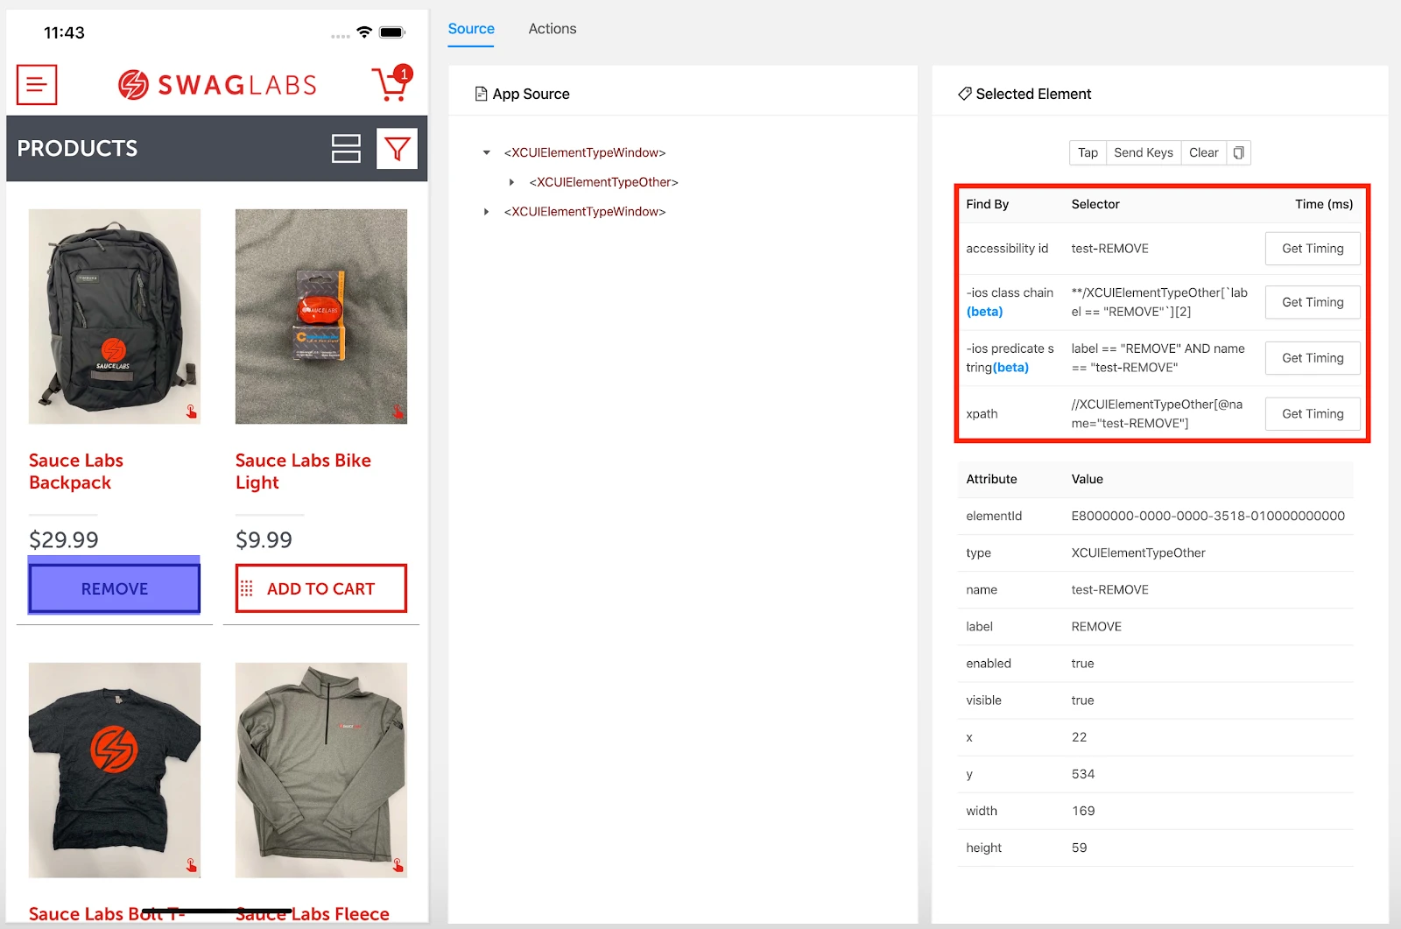
Task: Select the Bolt T-shirt product image
Action: (x=115, y=770)
